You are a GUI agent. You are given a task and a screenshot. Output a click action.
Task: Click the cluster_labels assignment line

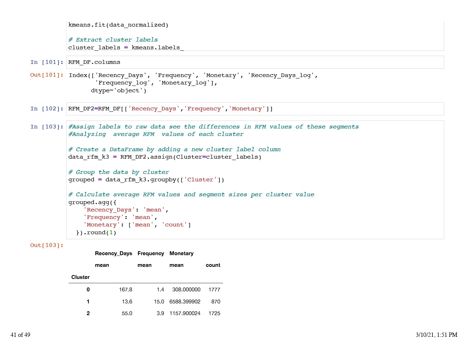click(x=126, y=48)
